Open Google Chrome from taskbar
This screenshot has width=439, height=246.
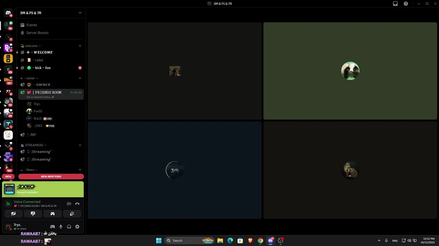tap(260, 241)
